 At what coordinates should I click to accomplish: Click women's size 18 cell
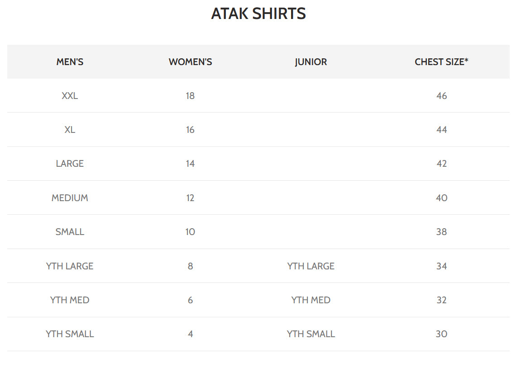(190, 96)
